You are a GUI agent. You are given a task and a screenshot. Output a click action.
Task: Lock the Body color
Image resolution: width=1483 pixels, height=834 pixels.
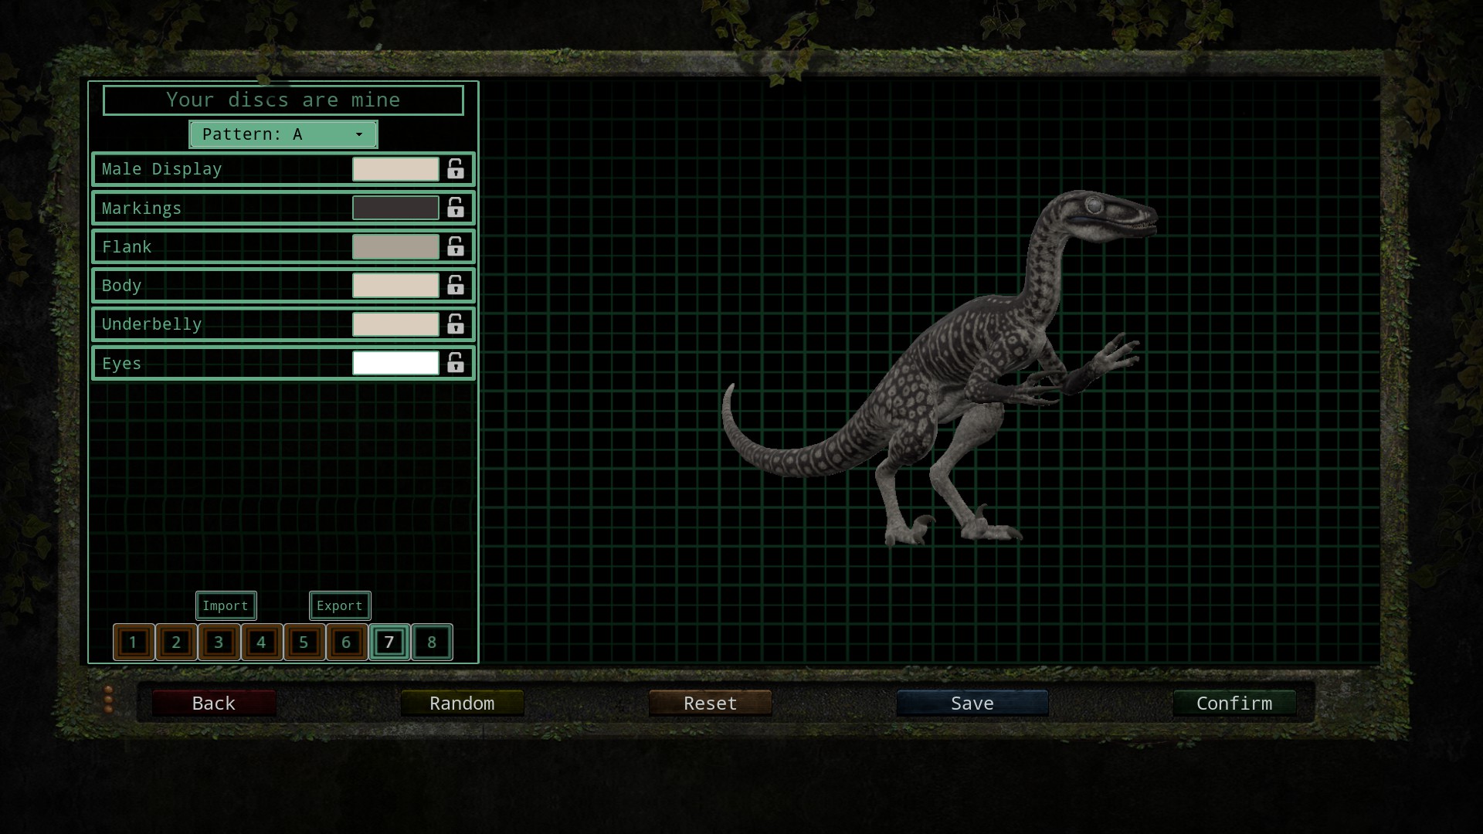tap(456, 285)
